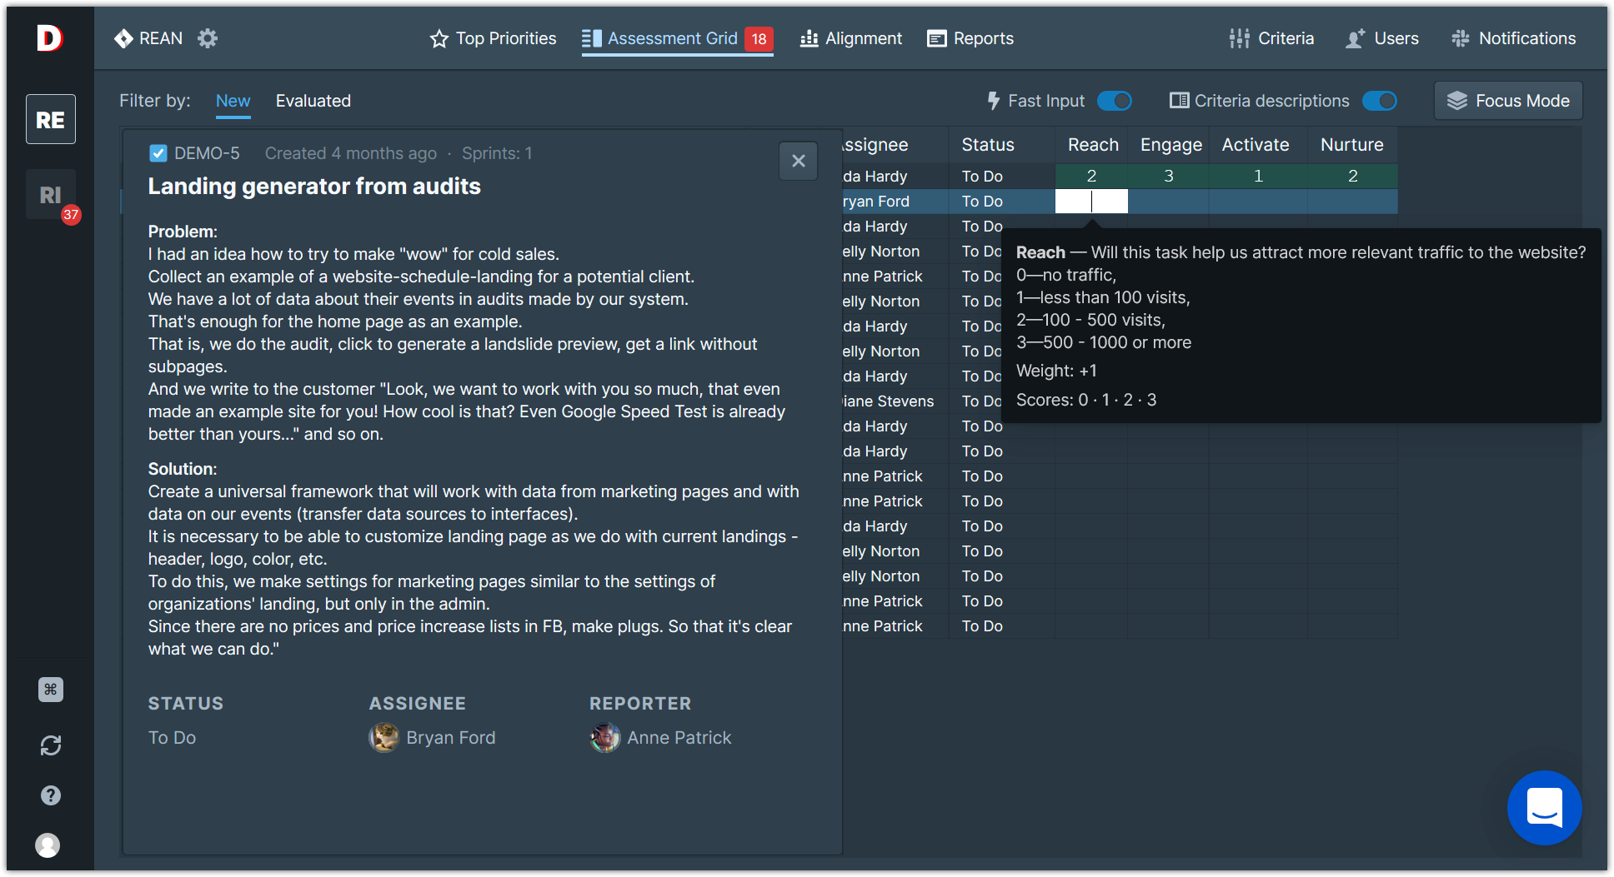
Task: Click the DEMO-5 task type checkbox icon
Action: (x=158, y=153)
